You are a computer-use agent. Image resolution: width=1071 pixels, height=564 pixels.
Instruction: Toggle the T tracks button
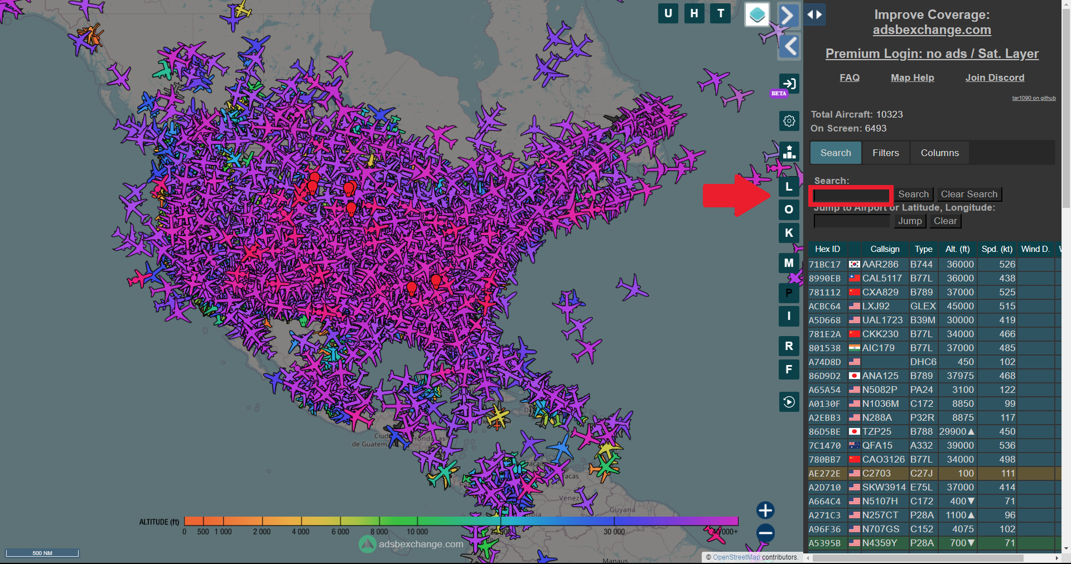[721, 13]
